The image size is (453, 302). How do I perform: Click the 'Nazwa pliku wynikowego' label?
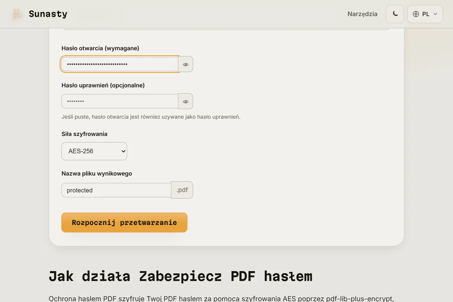(x=97, y=173)
